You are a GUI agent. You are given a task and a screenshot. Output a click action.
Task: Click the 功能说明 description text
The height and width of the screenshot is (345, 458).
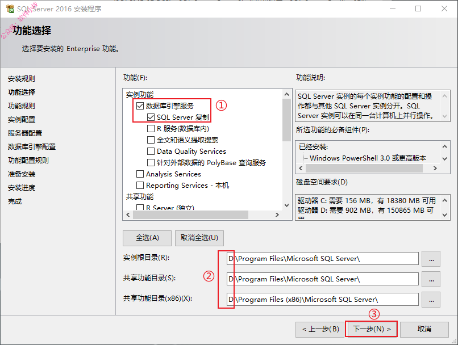(x=365, y=106)
